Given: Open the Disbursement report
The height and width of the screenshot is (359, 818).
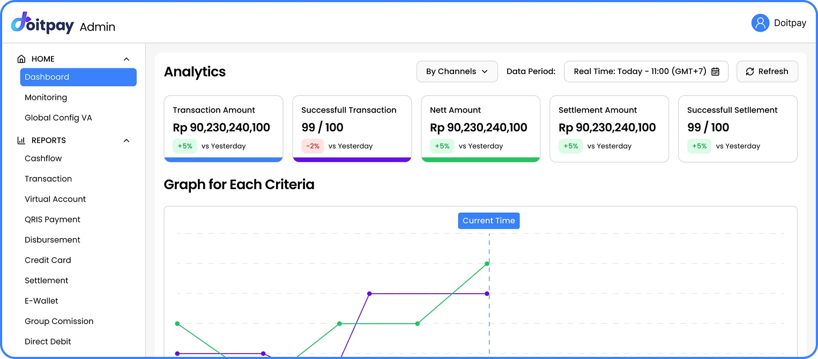Looking at the screenshot, I should (x=53, y=240).
